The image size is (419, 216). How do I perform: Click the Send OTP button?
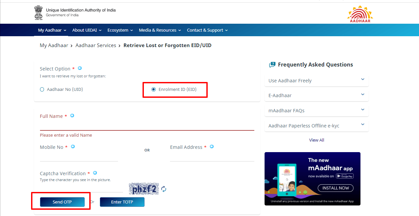point(62,202)
